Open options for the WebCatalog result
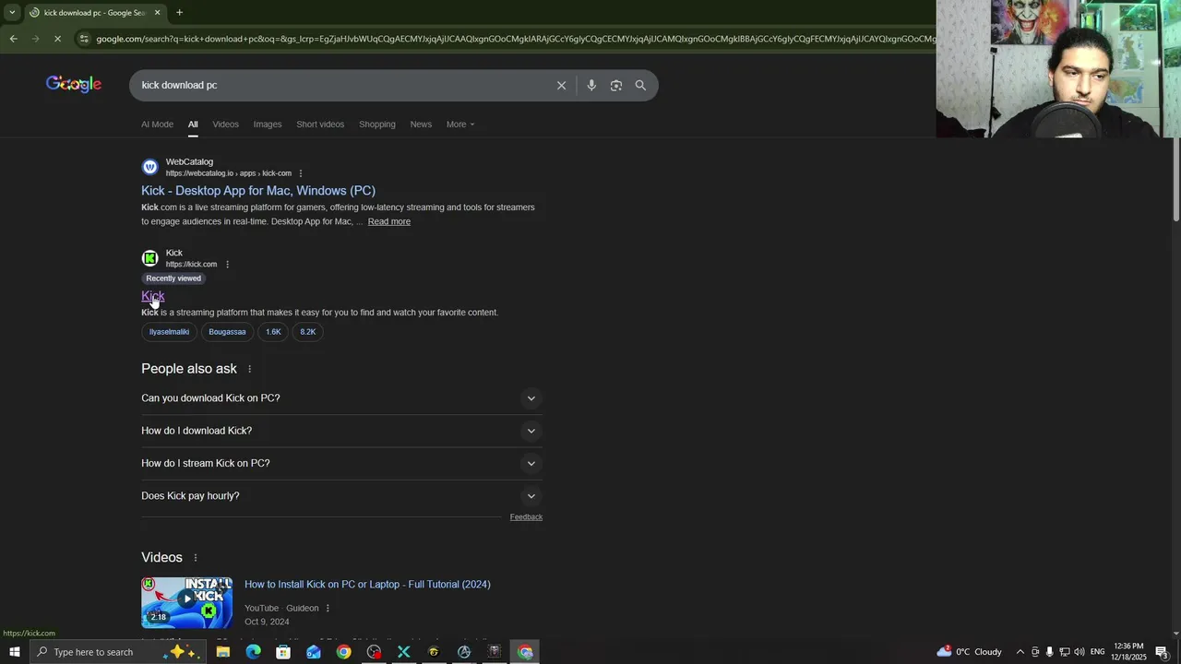This screenshot has height=664, width=1181. pos(300,173)
